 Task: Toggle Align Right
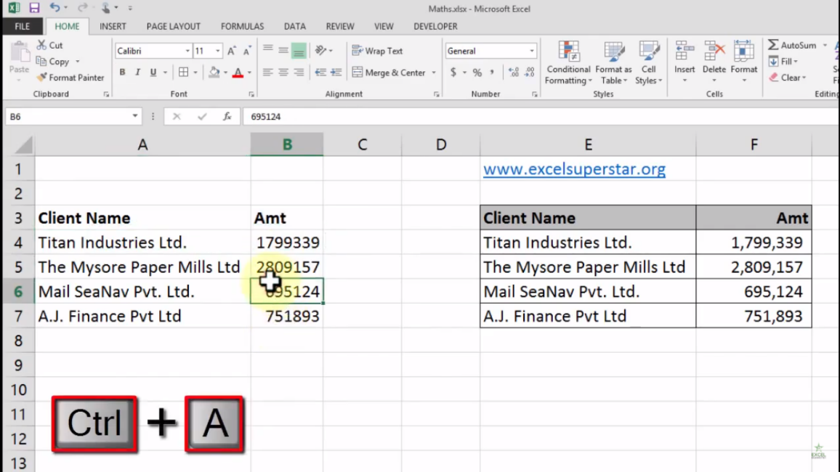(299, 72)
